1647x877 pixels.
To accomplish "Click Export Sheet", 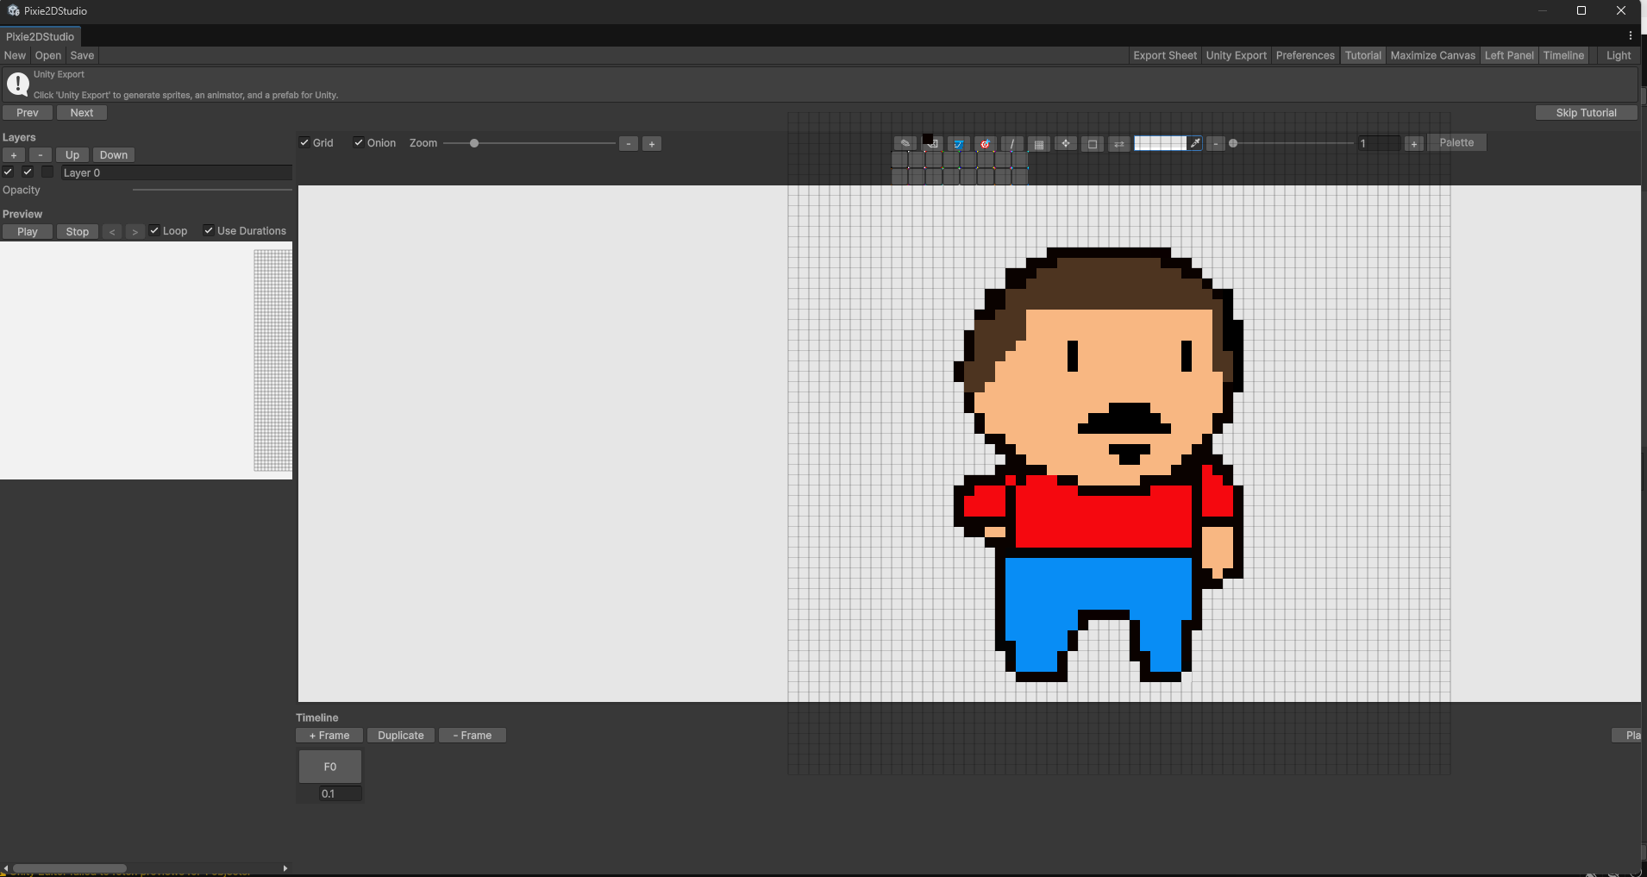I will (1165, 55).
